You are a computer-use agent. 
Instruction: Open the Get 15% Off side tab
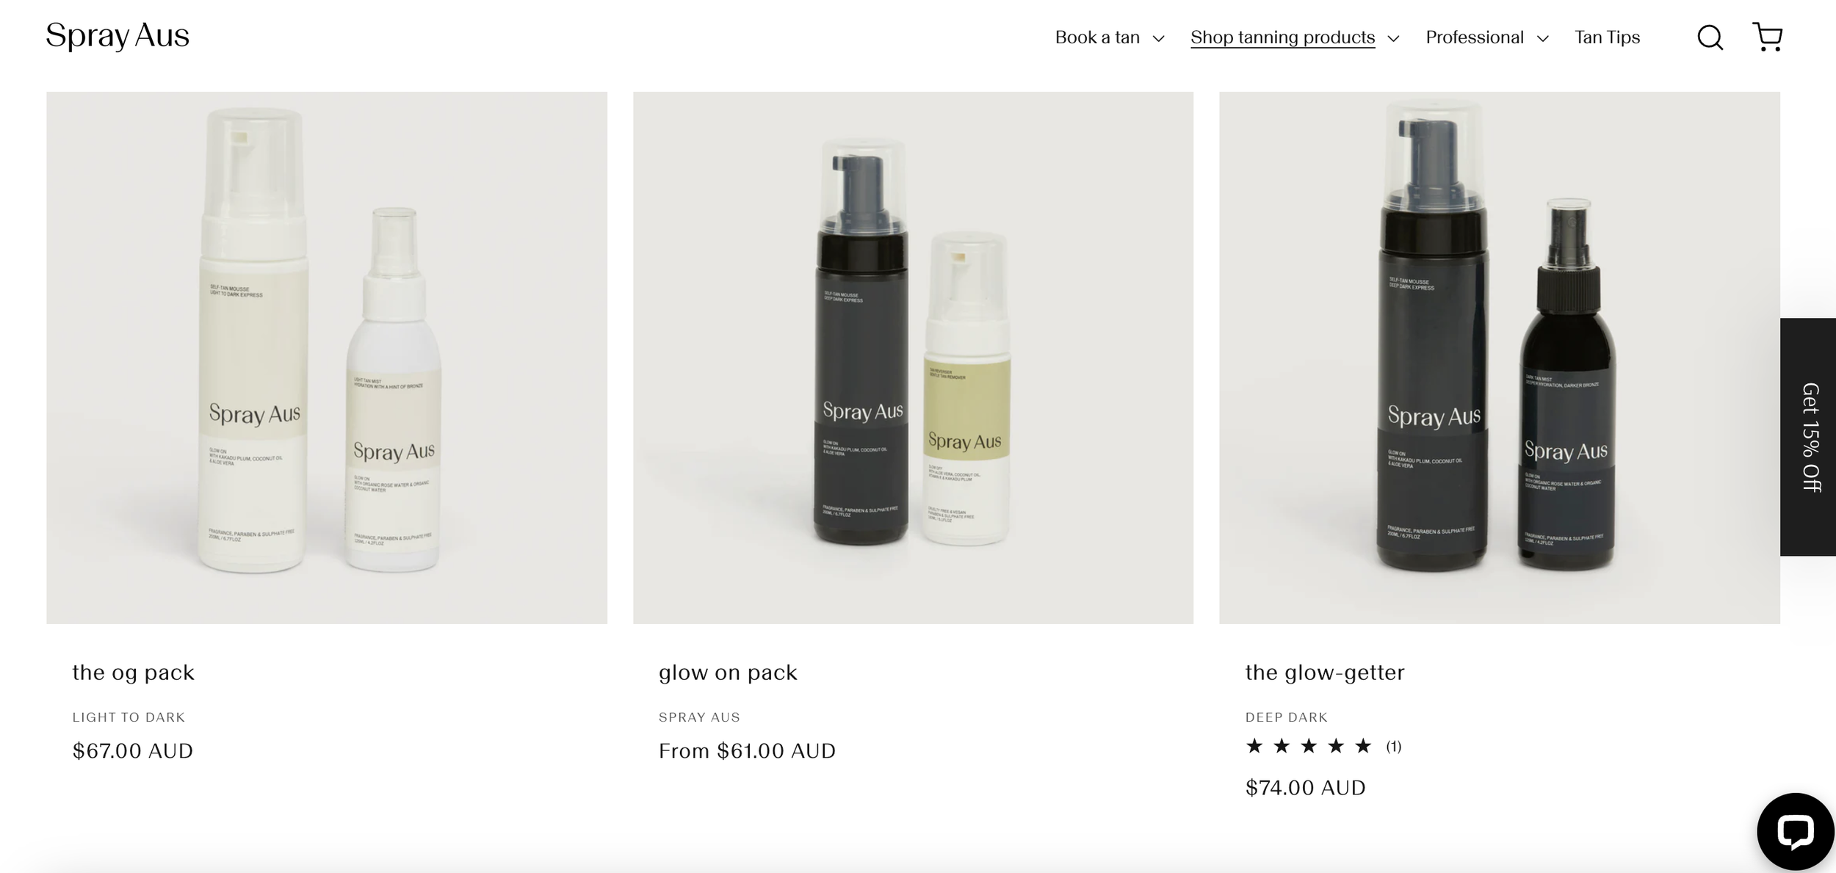(1808, 437)
